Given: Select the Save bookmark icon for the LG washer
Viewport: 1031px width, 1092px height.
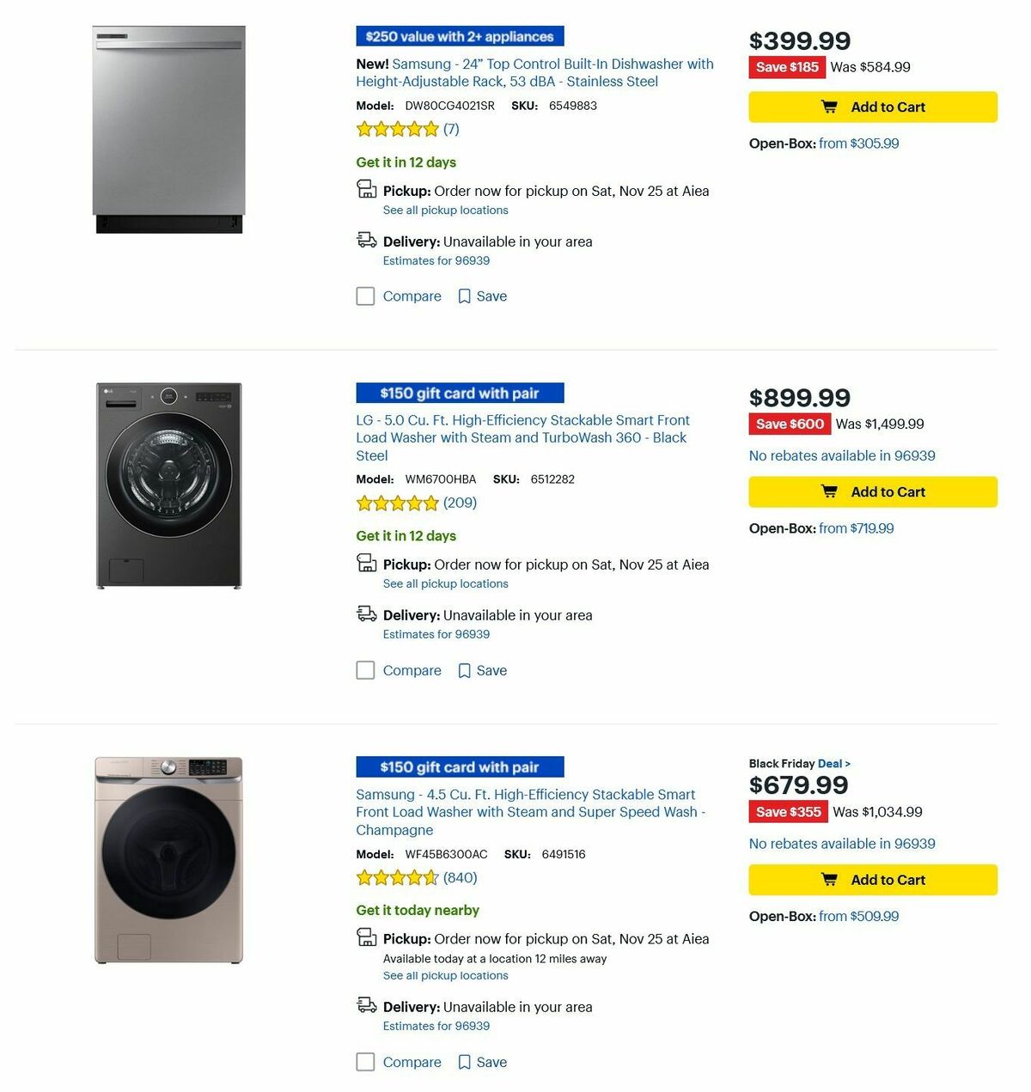Looking at the screenshot, I should tap(464, 670).
